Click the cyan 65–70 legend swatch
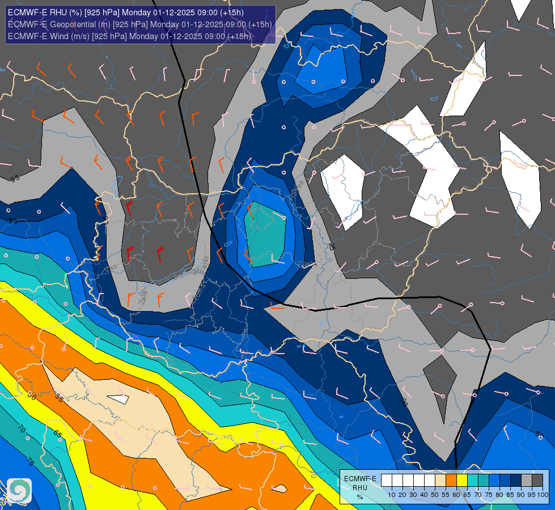The width and height of the screenshot is (555, 510). pos(473,481)
